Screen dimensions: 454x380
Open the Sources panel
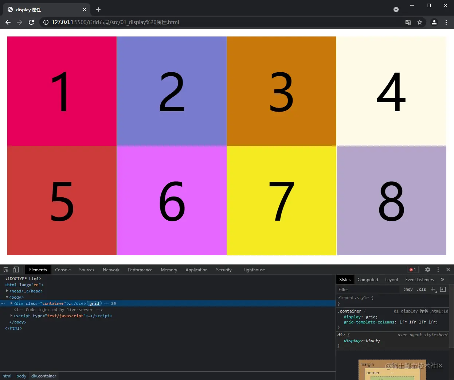click(87, 270)
